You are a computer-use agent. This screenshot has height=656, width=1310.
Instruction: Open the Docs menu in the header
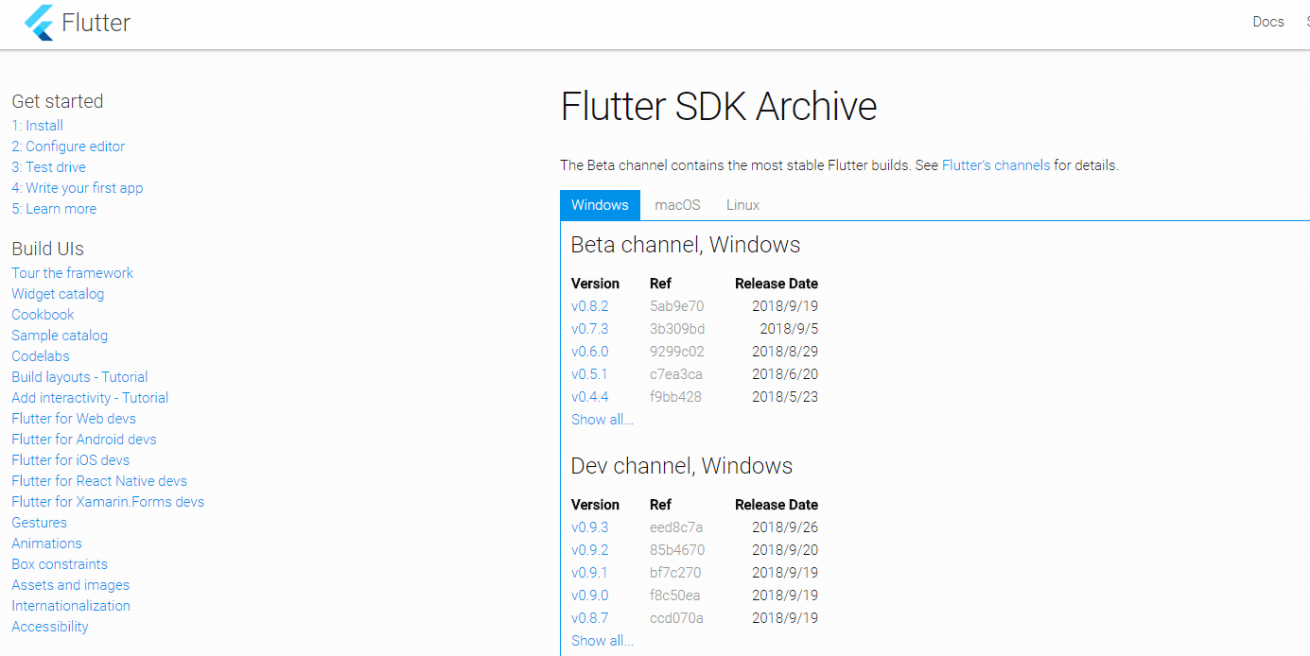1267,21
